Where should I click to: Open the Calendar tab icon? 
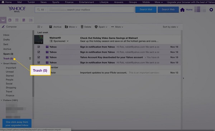(17, 20)
